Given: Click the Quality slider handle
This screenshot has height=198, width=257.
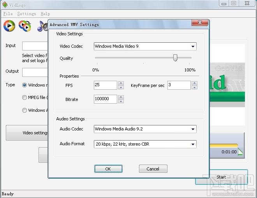Looking at the screenshot, I should tap(175, 58).
